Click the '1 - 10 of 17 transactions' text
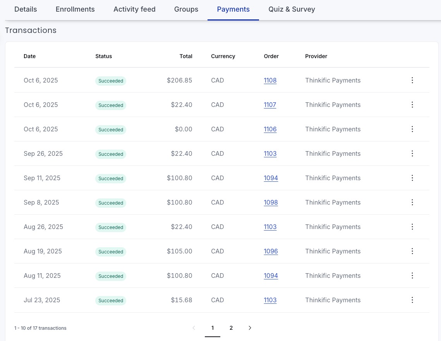Viewport: 441px width, 341px height. click(40, 328)
